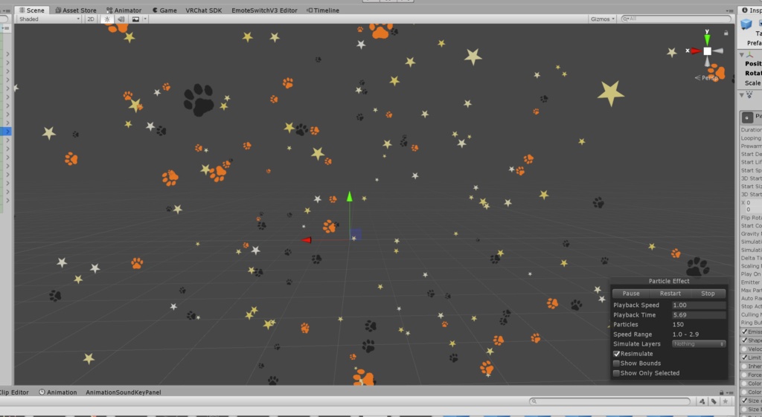762x417 pixels.
Task: Toggle scene effects image icon
Action: [x=135, y=19]
